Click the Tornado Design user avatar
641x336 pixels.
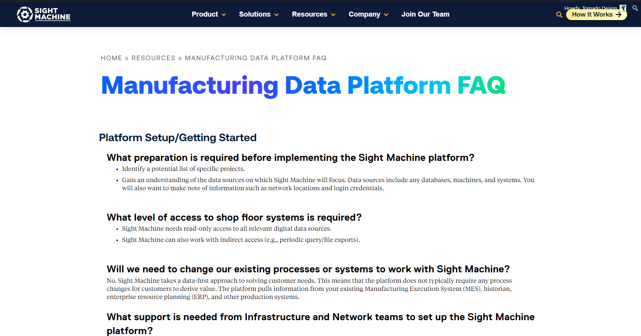click(x=623, y=8)
